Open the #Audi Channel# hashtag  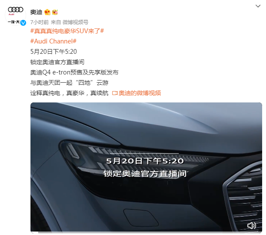(x=54, y=41)
